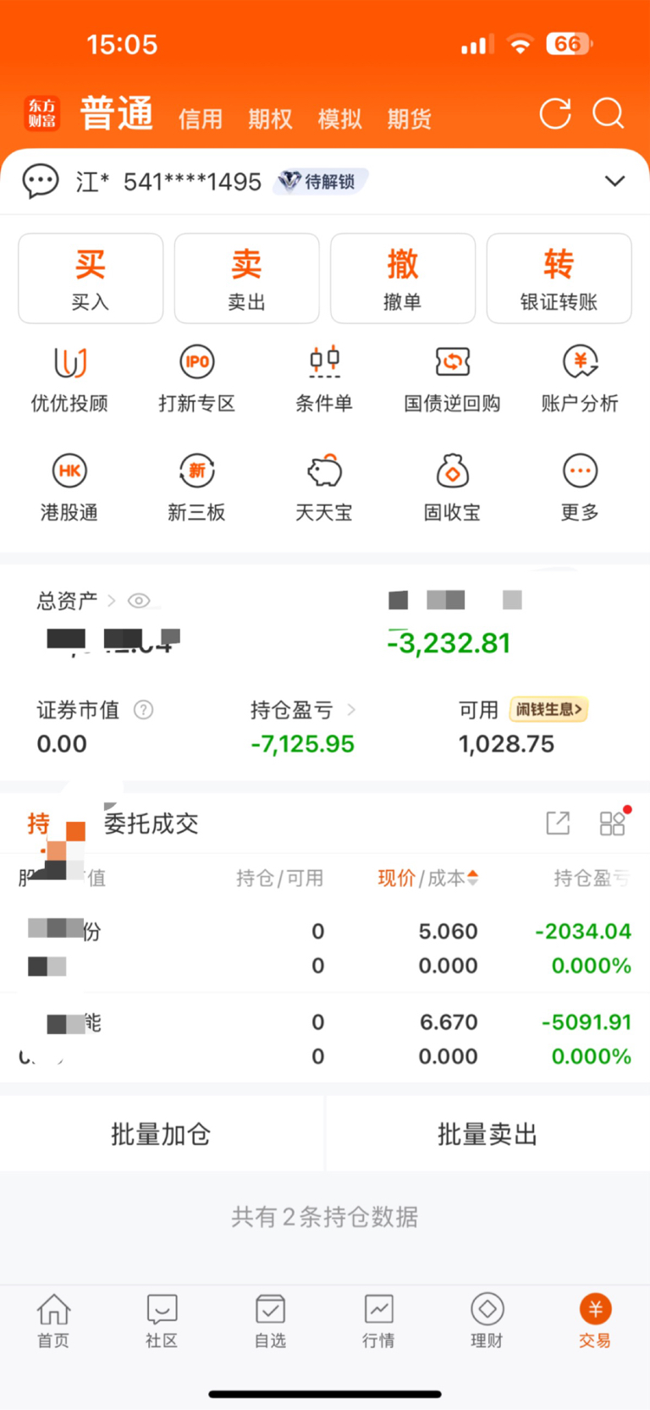The height and width of the screenshot is (1410, 650).
Task: Expand 总资产 details via its chevron
Action: coord(111,601)
